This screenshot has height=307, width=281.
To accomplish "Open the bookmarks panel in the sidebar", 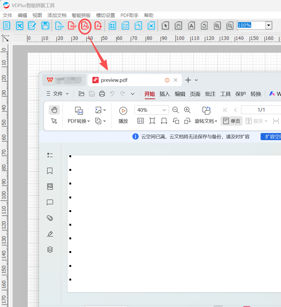I will click(50, 171).
